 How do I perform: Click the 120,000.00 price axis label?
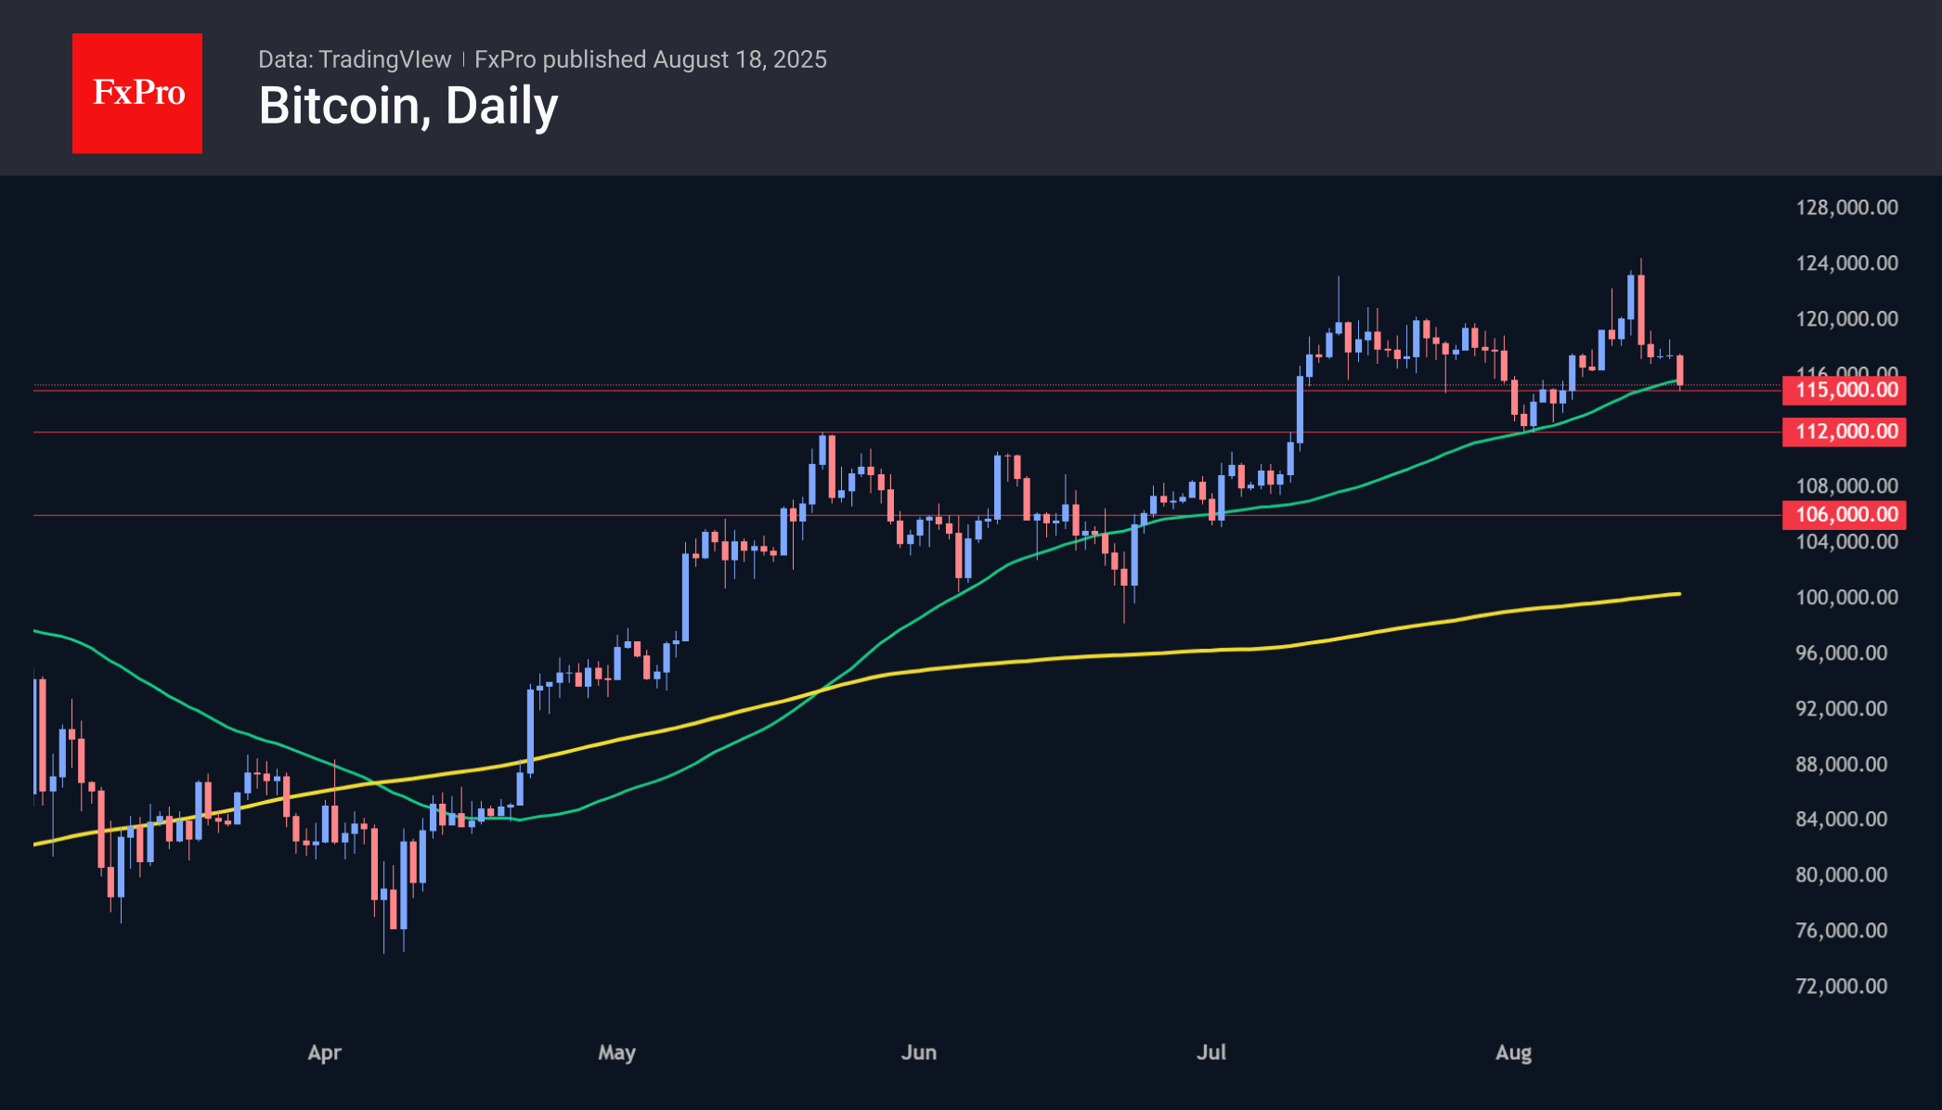tap(1846, 319)
